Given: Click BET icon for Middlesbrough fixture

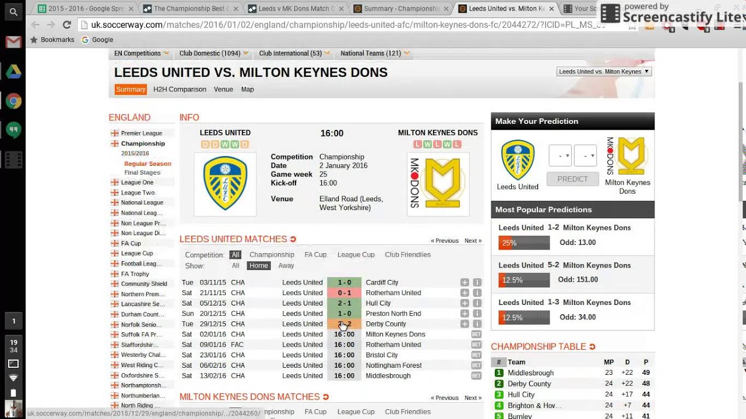Looking at the screenshot, I should [476, 376].
